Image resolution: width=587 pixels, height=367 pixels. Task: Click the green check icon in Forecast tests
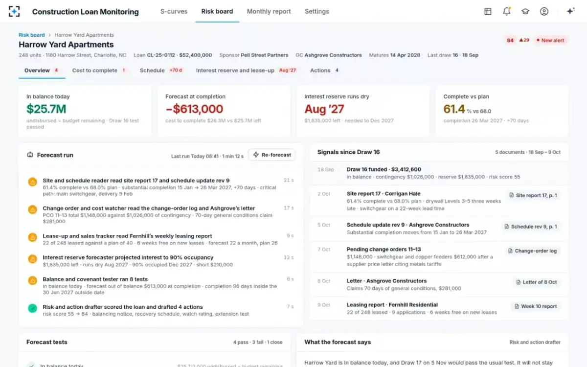31,365
